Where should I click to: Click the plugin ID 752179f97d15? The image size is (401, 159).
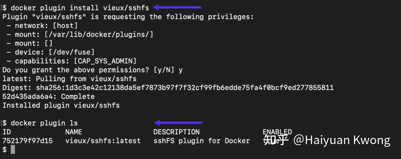pyautogui.click(x=28, y=141)
